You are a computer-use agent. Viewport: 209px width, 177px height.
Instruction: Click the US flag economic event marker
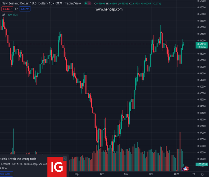coord(186,169)
